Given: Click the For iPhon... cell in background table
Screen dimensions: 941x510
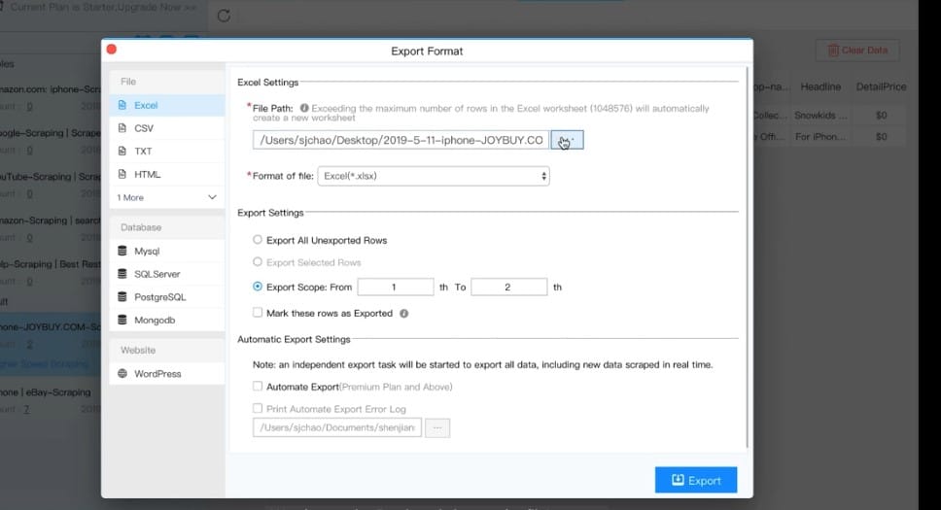Looking at the screenshot, I should coord(820,137).
